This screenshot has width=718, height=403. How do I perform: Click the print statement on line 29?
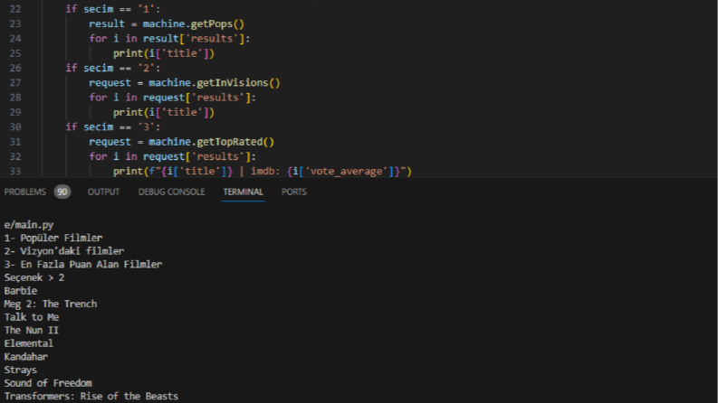pos(164,112)
